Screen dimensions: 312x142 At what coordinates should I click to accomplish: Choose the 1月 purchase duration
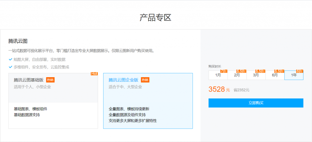point(218,75)
